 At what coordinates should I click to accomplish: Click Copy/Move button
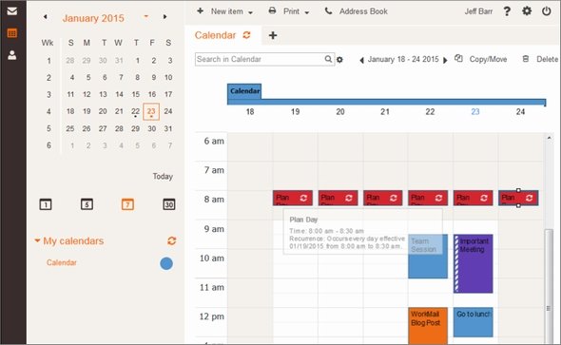481,59
